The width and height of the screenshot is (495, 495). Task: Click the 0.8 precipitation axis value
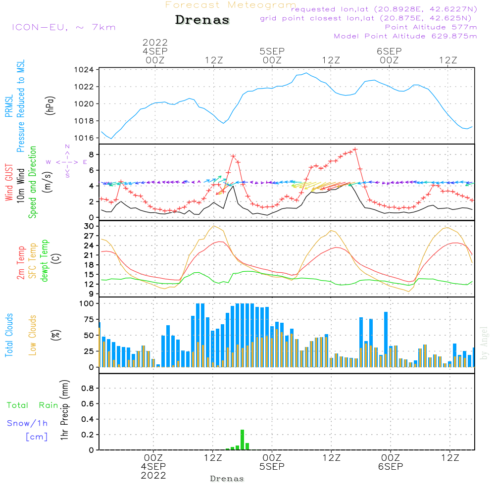[88, 388]
